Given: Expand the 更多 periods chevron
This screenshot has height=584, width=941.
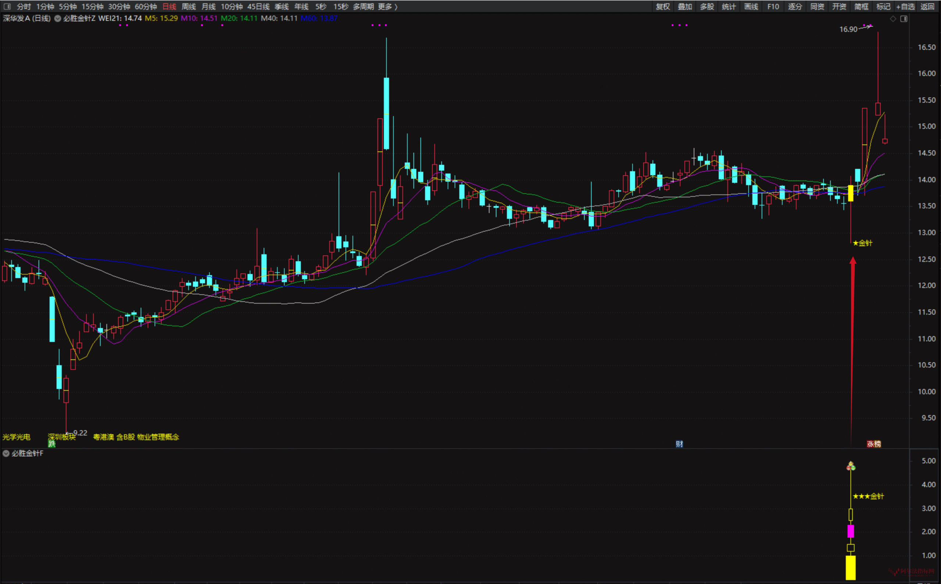Looking at the screenshot, I should tap(396, 7).
